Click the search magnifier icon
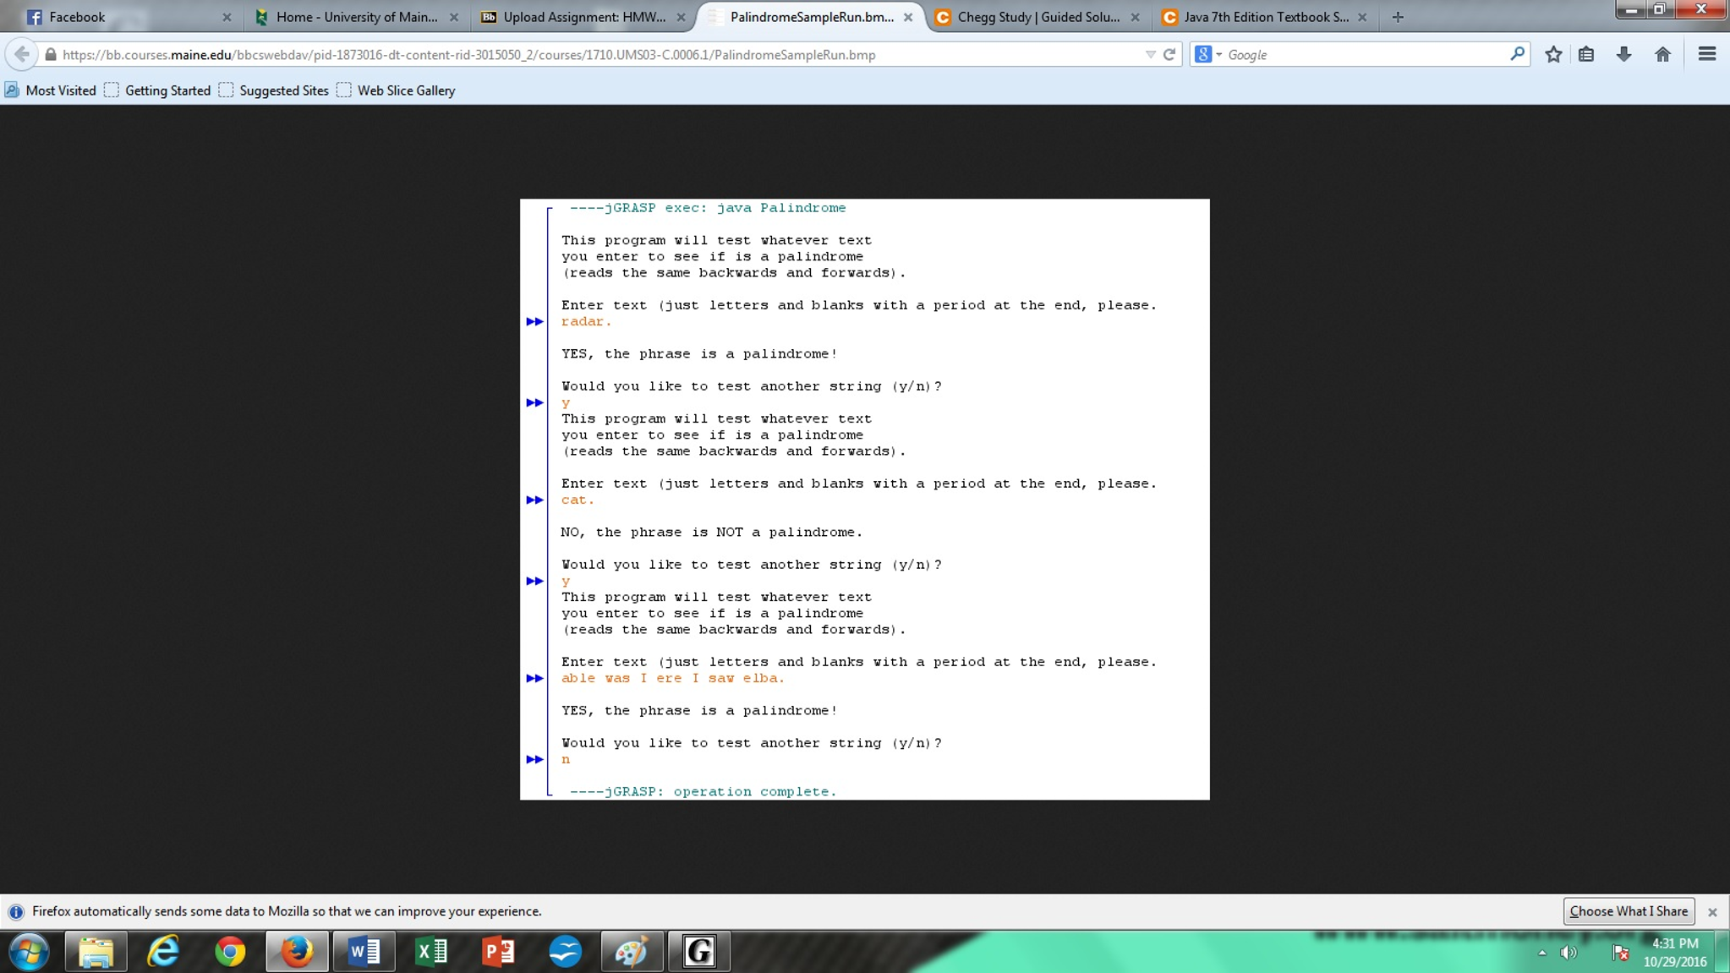The image size is (1730, 973). [x=1518, y=54]
